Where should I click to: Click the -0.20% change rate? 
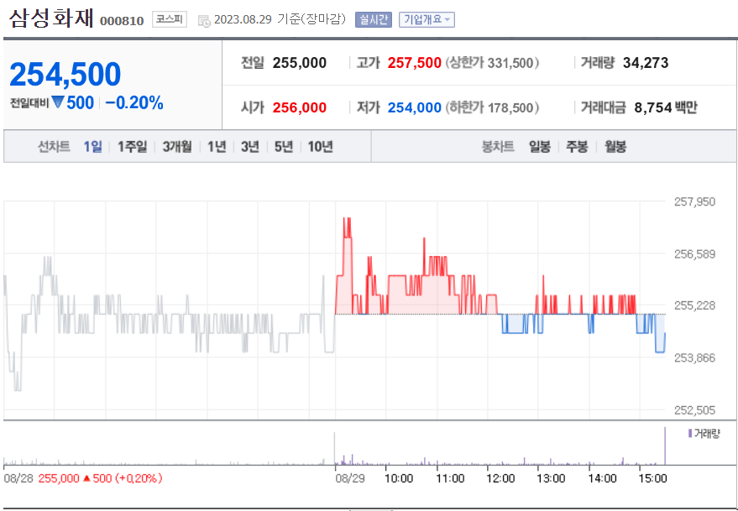click(x=134, y=102)
